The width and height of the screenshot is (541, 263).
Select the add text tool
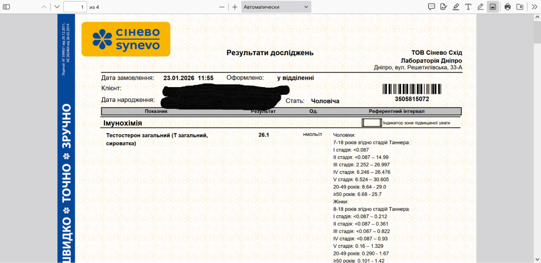tap(468, 7)
